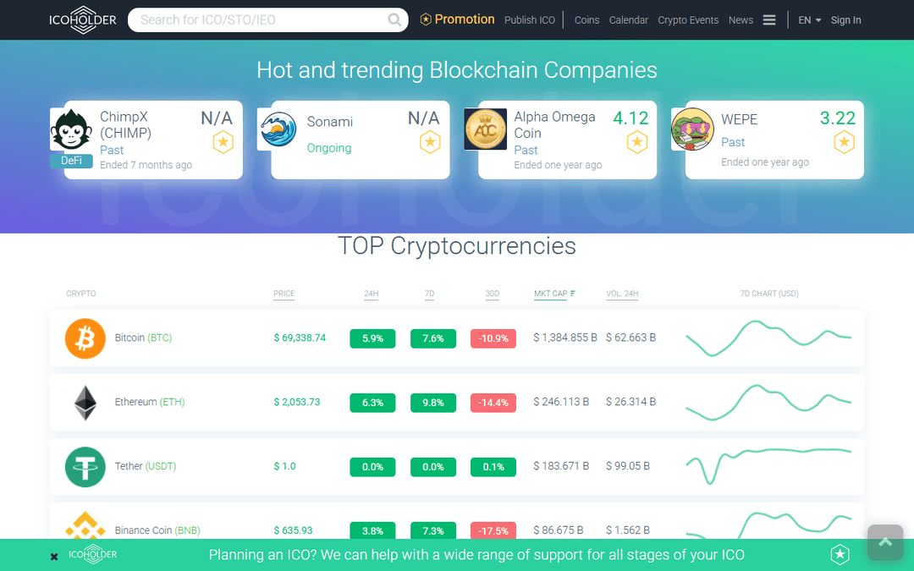Viewport: 914px width, 571px height.
Task: Click Tether volume $ 99.05 B
Action: (x=628, y=466)
